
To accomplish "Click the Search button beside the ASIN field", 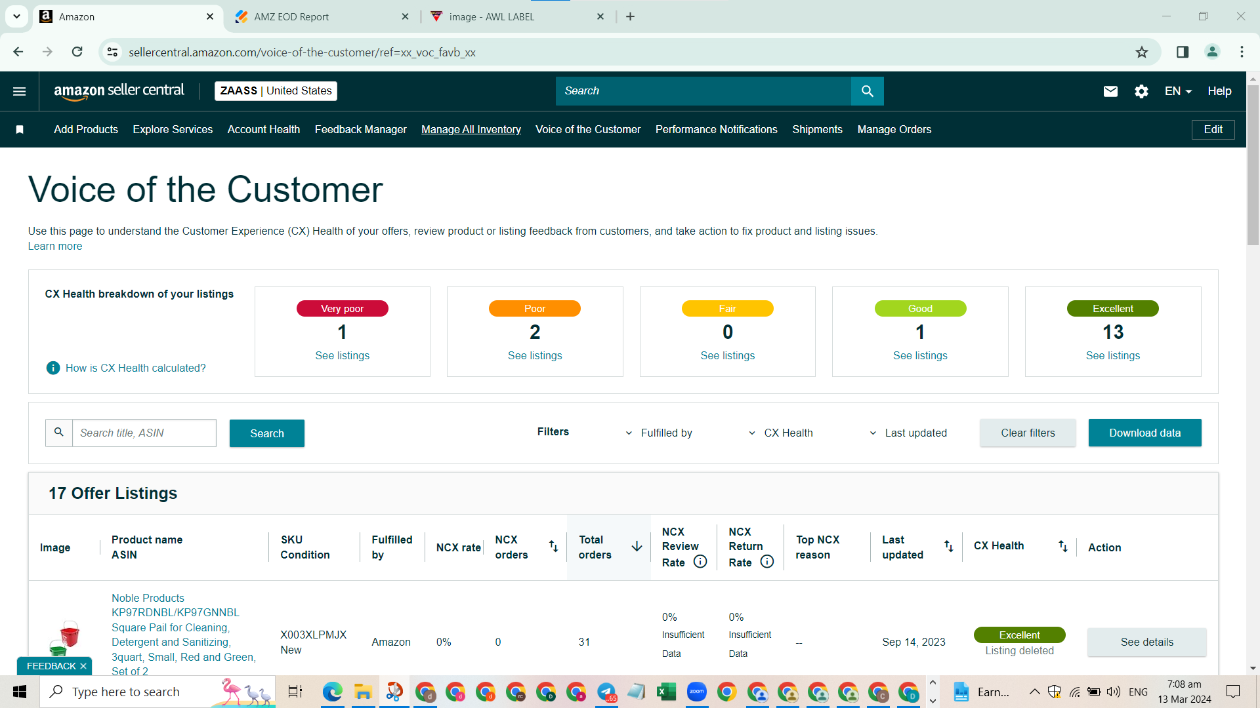I will (267, 433).
